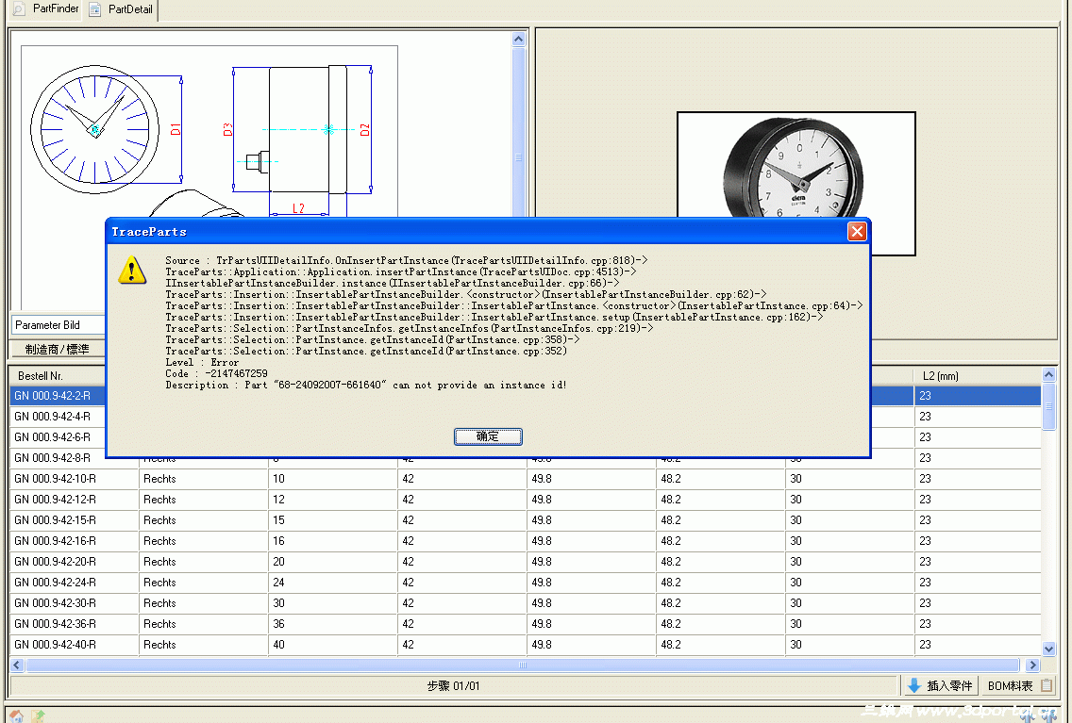Close the TraceParts error dialog
The image size is (1072, 723).
(857, 231)
